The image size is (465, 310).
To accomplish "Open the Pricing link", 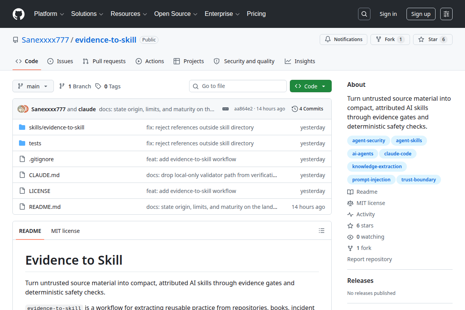I will (256, 14).
